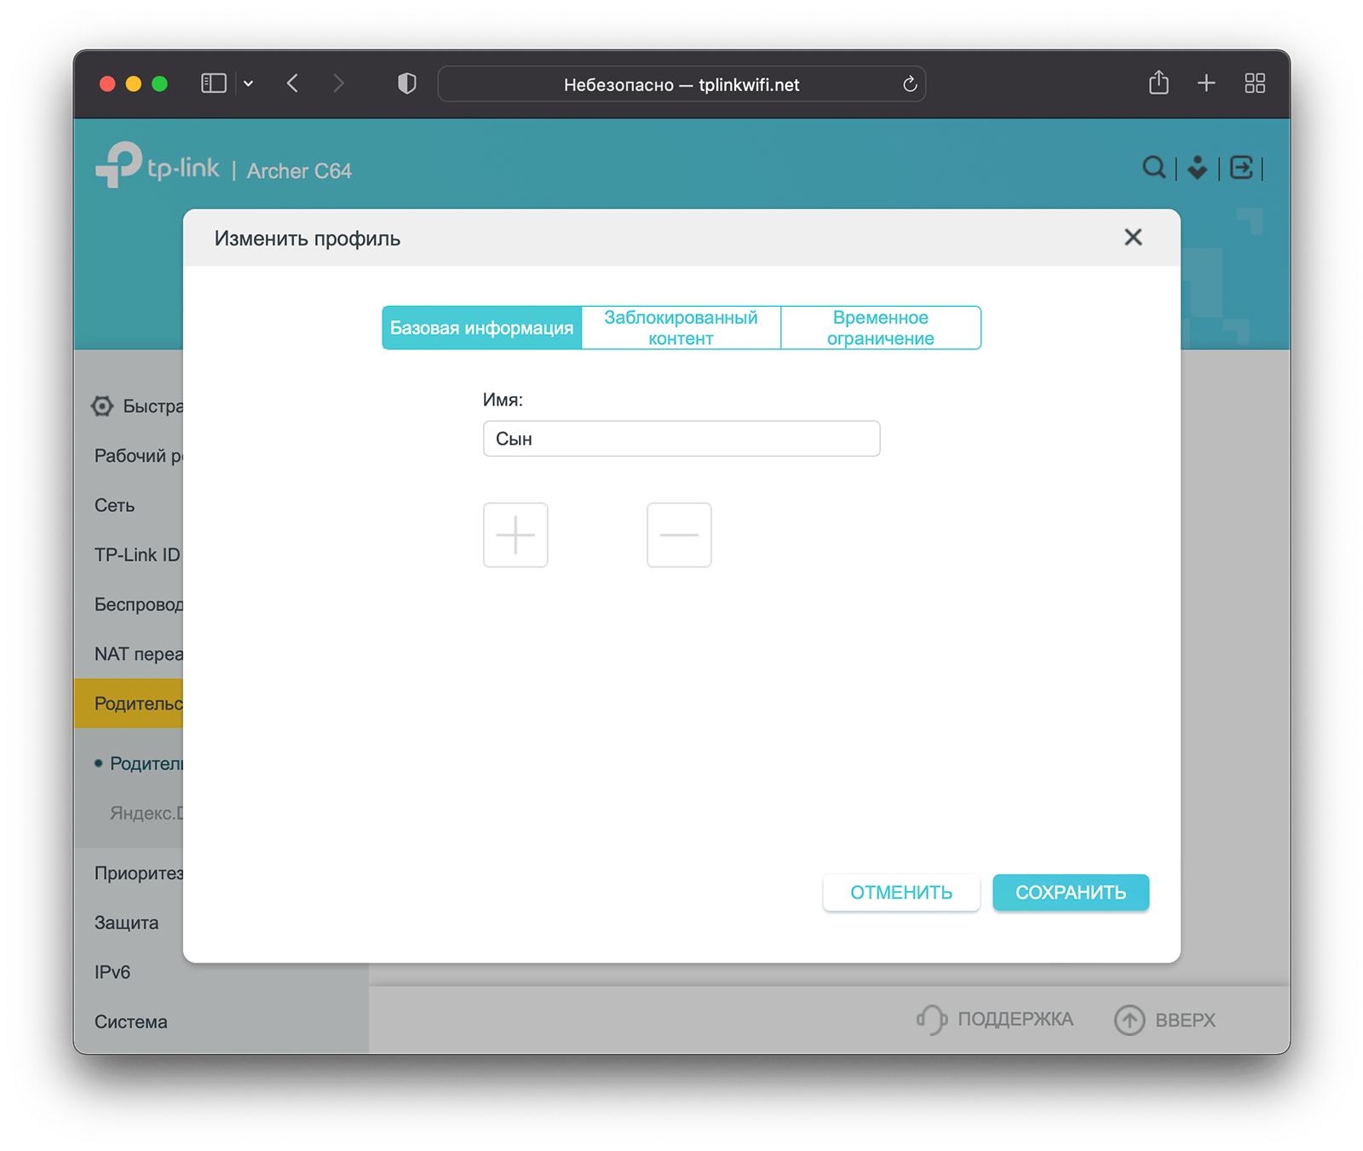Expand sidebar dropdown chevron in Safari
This screenshot has width=1363, height=1151.
[249, 83]
